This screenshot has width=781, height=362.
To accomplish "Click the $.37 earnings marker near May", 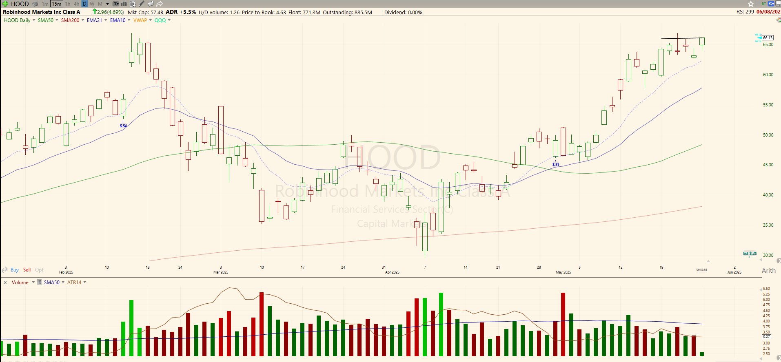I will (556, 165).
